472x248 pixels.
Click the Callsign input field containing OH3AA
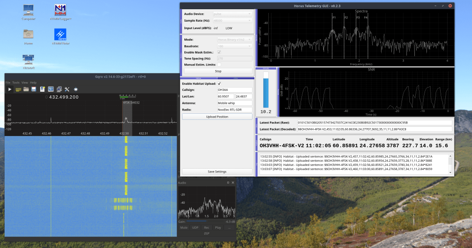234,90
